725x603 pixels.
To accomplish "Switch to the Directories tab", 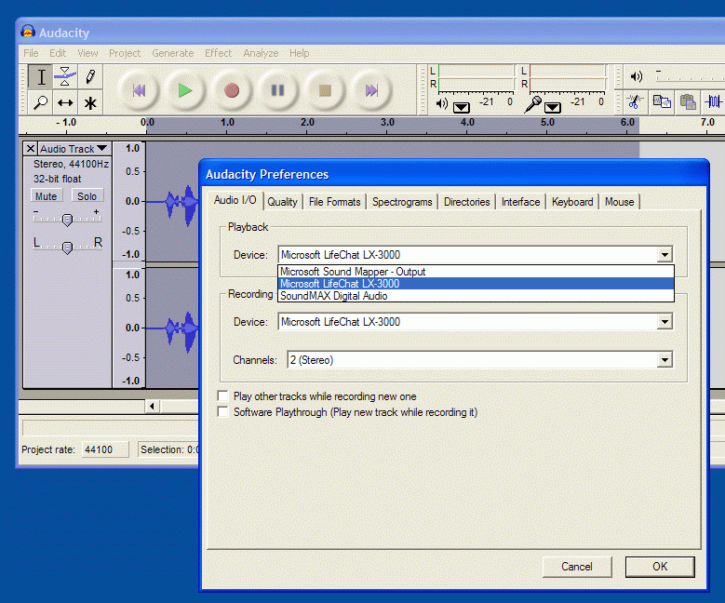I will [x=467, y=202].
